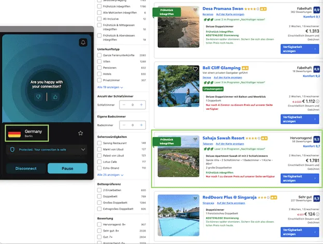Favorite the Germany server with star icon

tap(80, 133)
